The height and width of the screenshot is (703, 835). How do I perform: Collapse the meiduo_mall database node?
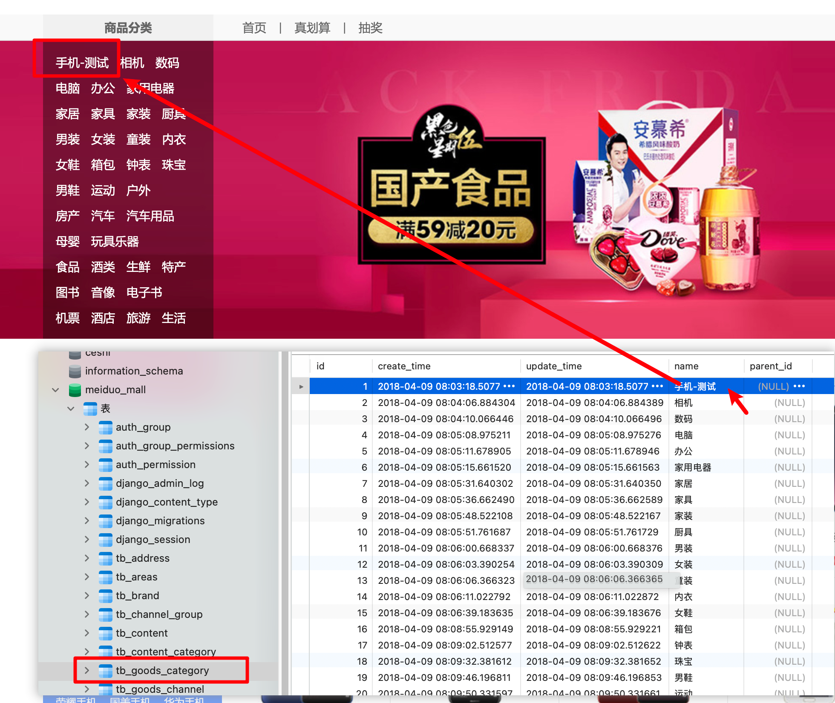coord(55,390)
